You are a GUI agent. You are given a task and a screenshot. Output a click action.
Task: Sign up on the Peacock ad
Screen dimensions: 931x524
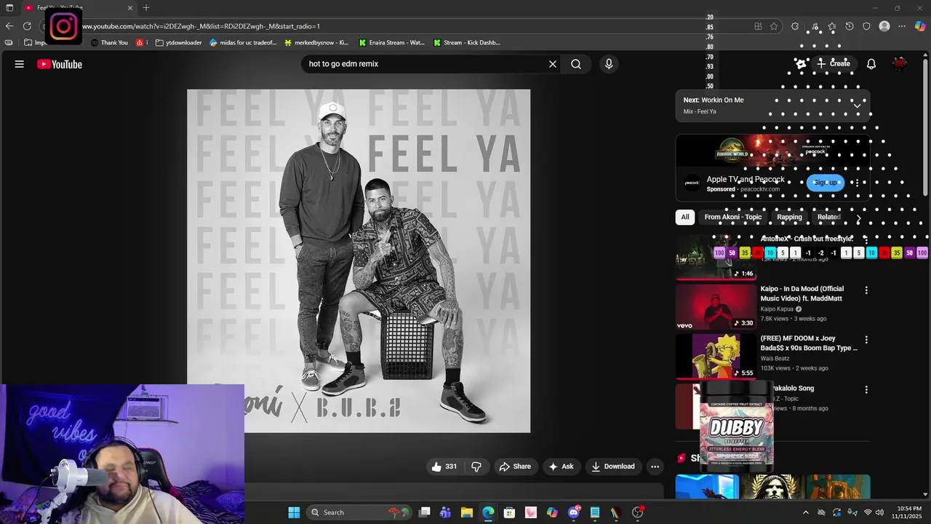(825, 183)
